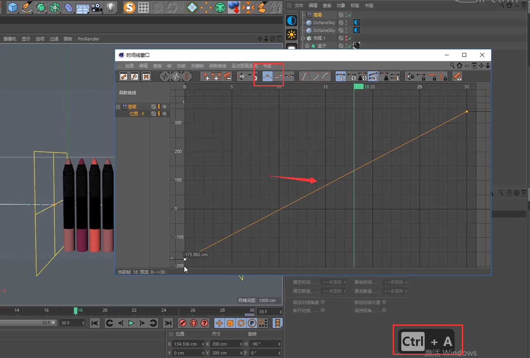Open the spline Pen tool
Viewport: 530px width, 358px height.
27,7
